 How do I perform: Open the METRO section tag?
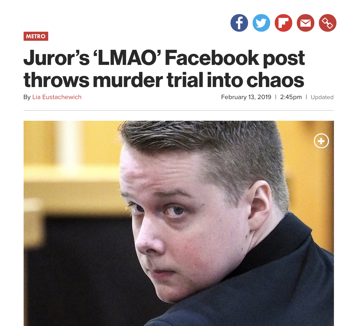(36, 36)
